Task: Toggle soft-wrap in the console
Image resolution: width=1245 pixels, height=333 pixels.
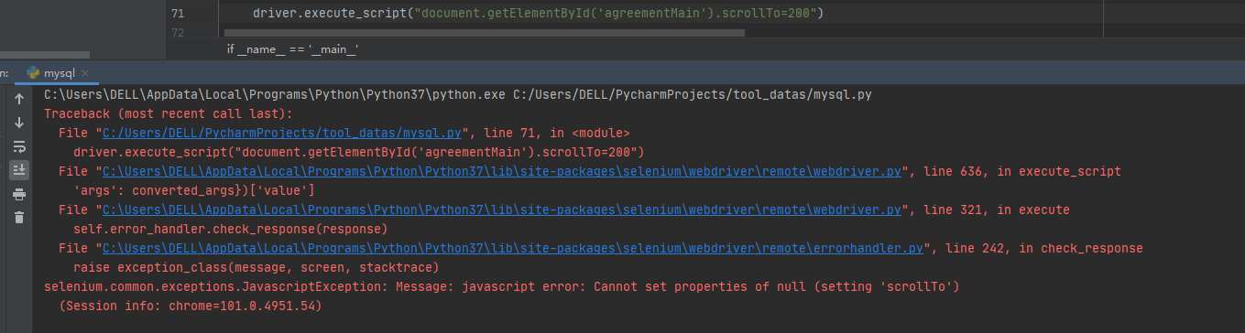Action: 18,146
